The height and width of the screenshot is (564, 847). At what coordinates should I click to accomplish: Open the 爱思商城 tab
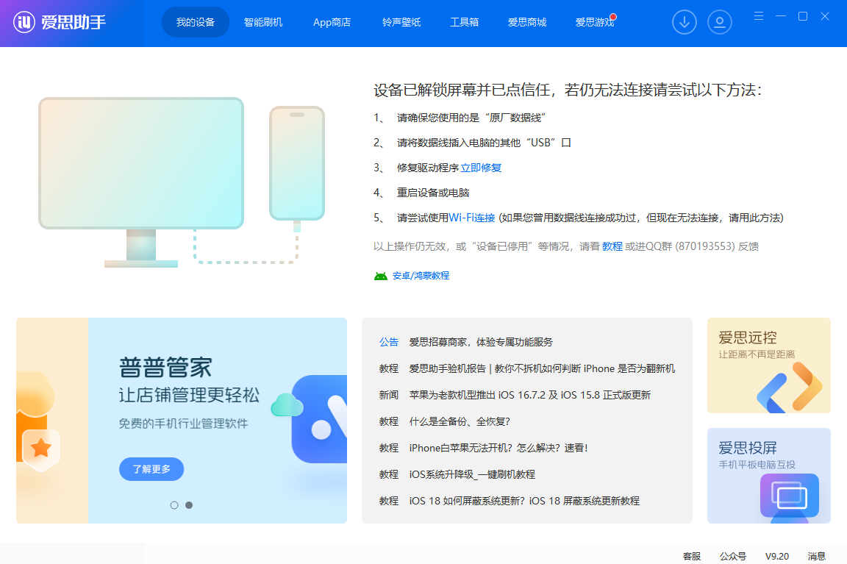point(527,22)
